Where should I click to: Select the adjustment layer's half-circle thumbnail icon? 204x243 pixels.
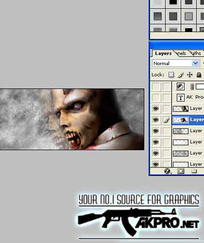pos(181,86)
